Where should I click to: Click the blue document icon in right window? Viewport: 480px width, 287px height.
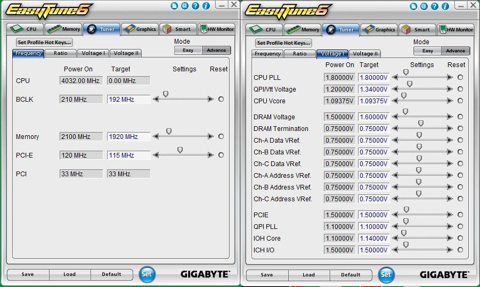(x=413, y=6)
